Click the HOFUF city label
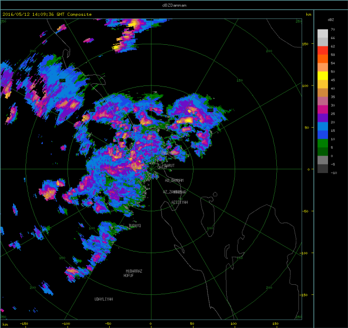 (129, 276)
